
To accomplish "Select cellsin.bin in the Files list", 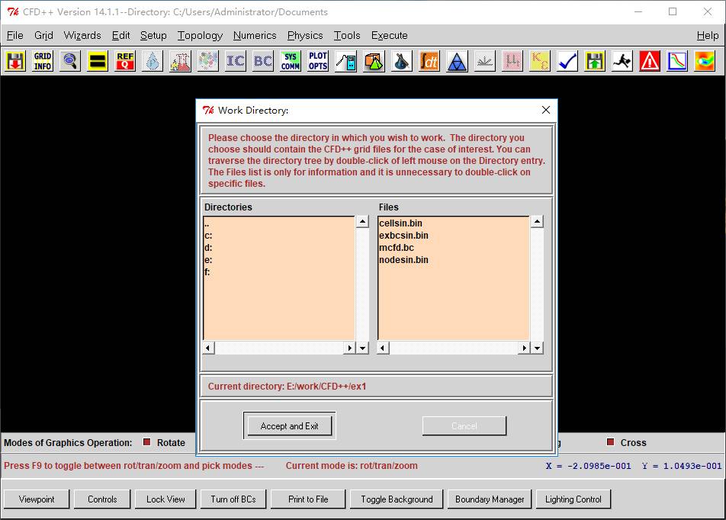I will pyautogui.click(x=400, y=223).
